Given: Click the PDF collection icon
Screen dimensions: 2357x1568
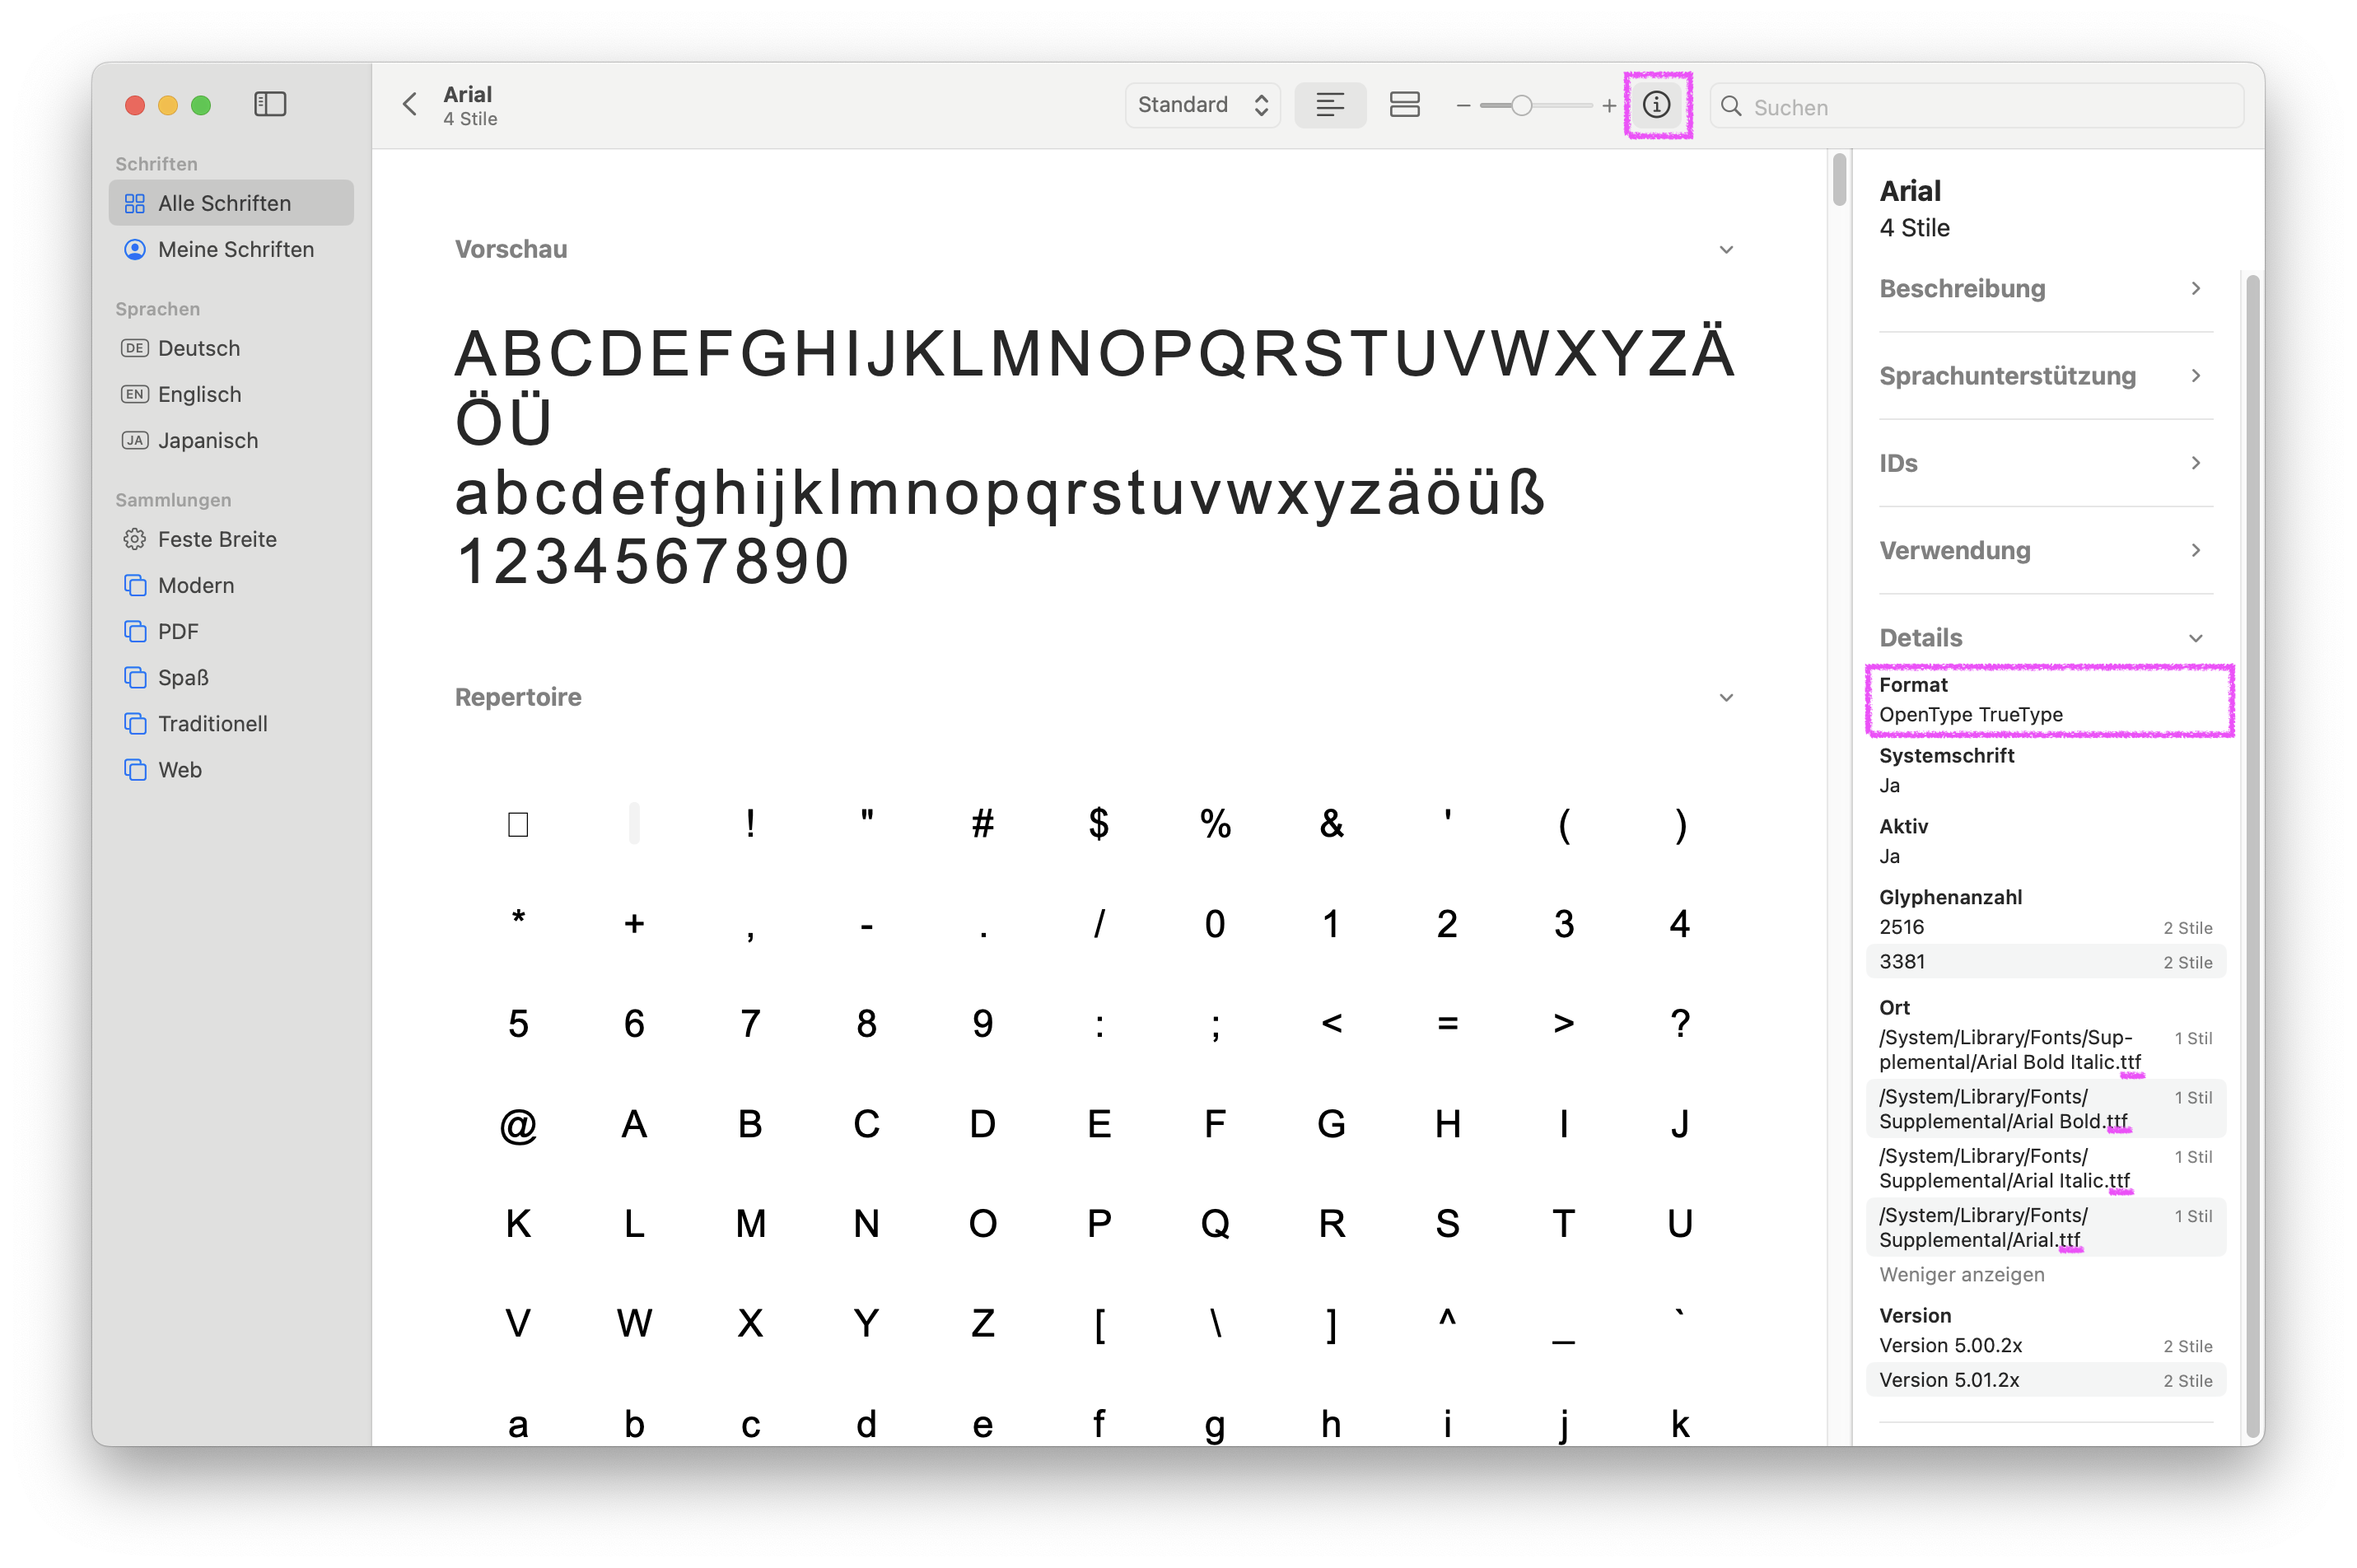Looking at the screenshot, I should [135, 631].
